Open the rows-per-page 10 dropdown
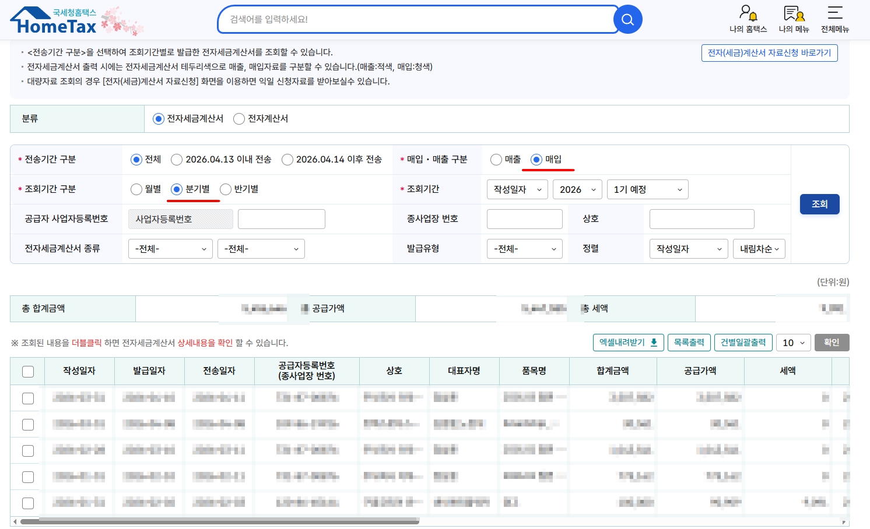Screen dimensions: 870x529 pyautogui.click(x=794, y=343)
